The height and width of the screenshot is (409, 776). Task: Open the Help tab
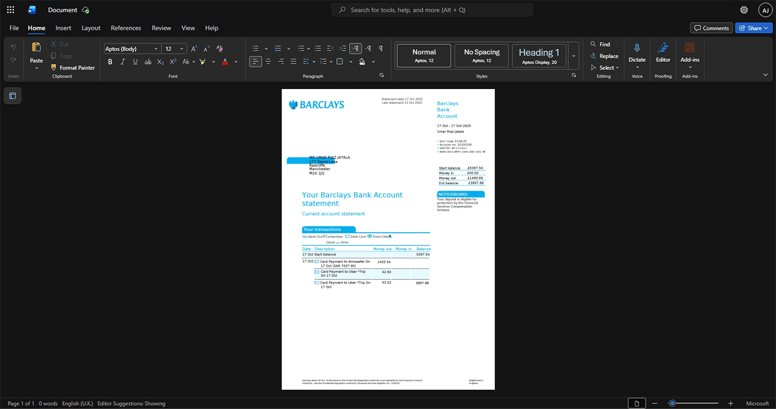(211, 28)
